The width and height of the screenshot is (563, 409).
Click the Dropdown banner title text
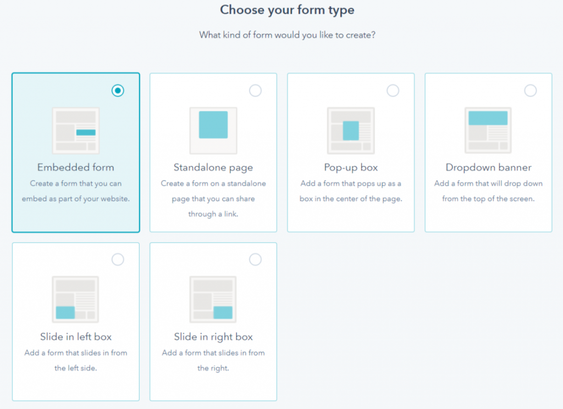(x=488, y=167)
